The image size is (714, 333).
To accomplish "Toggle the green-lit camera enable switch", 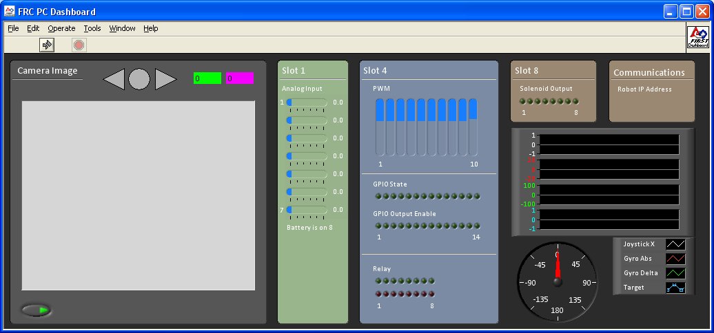I will pos(37,310).
